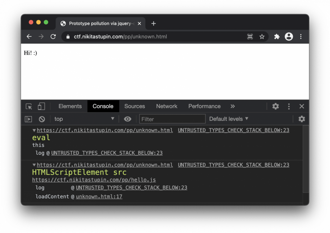
Task: Open the Default levels dropdown
Action: [x=228, y=119]
